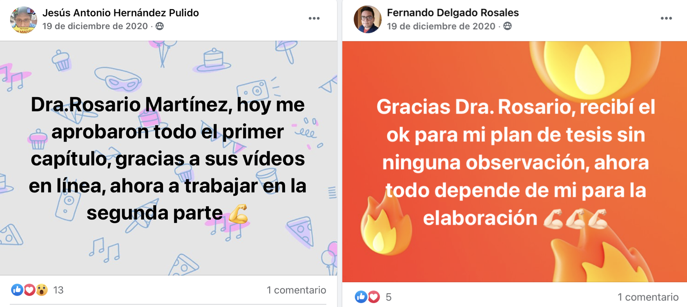Open Fernando Delgado Rosales profile name
Image resolution: width=687 pixels, height=307 pixels.
tap(453, 13)
